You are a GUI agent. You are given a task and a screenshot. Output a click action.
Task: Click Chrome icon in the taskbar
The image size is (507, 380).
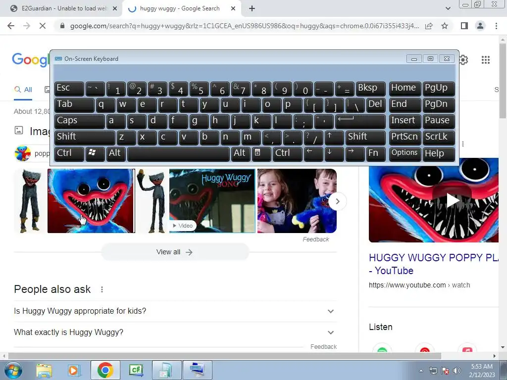[x=105, y=370]
